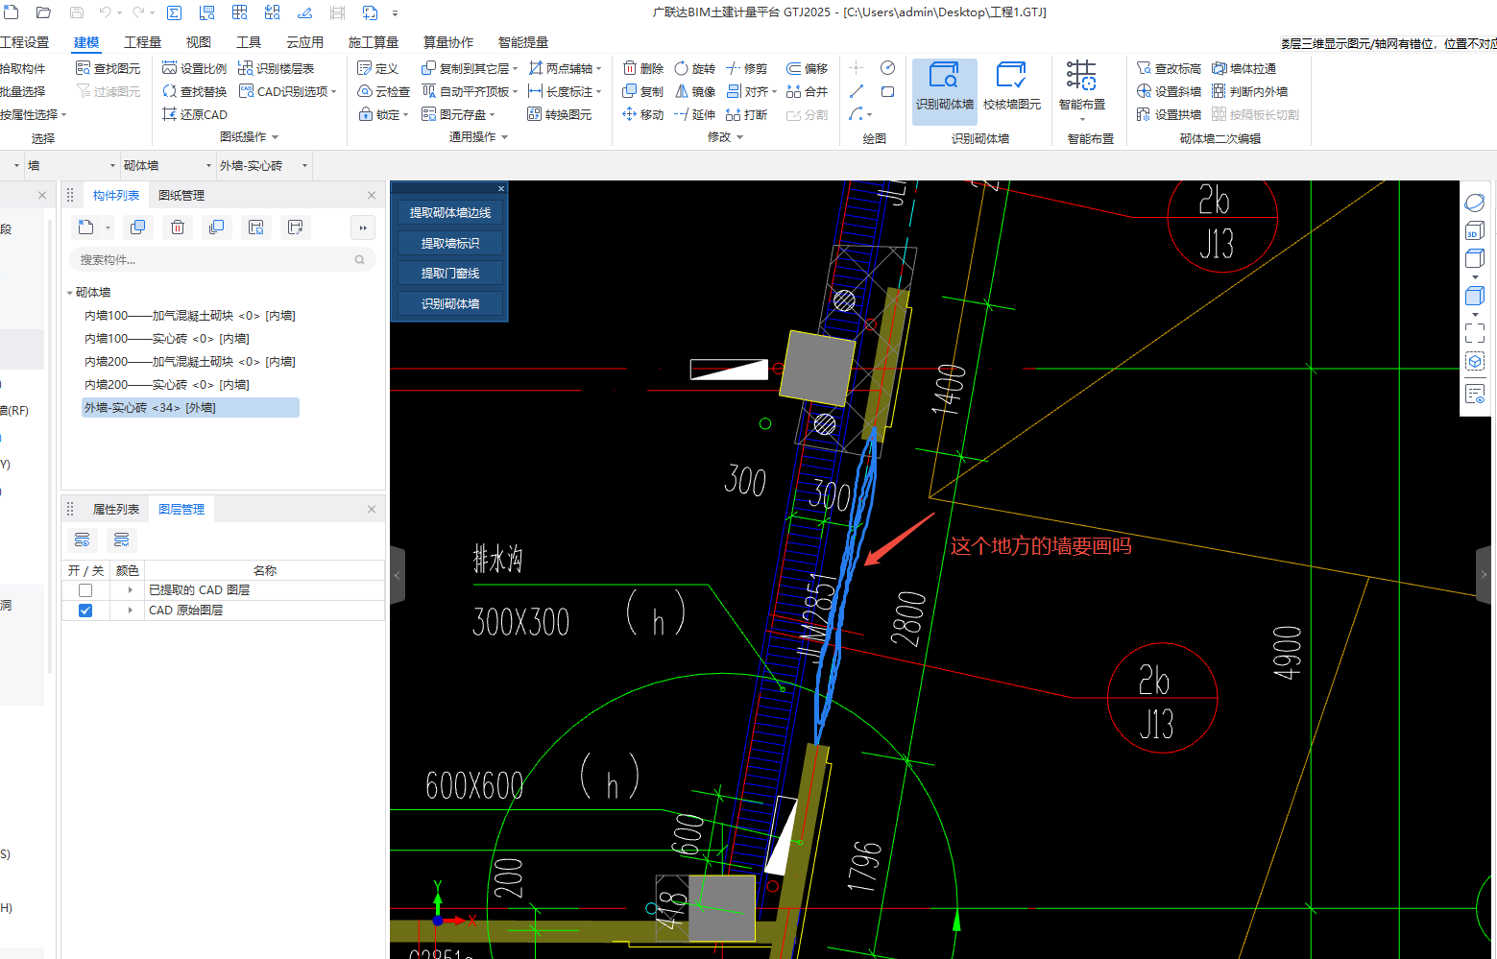Select the 旋转 tool
Screen dimensions: 1497x959
point(695,68)
